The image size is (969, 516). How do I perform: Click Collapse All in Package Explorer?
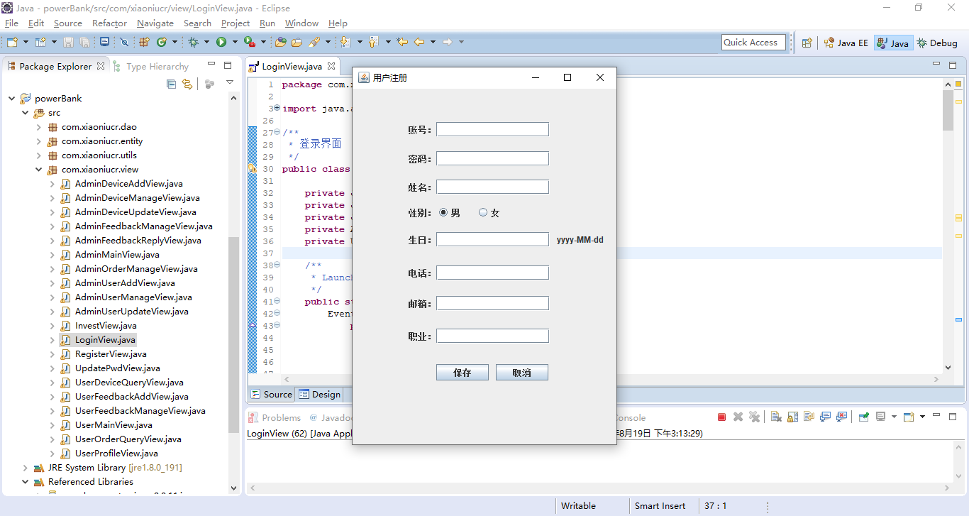[x=171, y=84]
